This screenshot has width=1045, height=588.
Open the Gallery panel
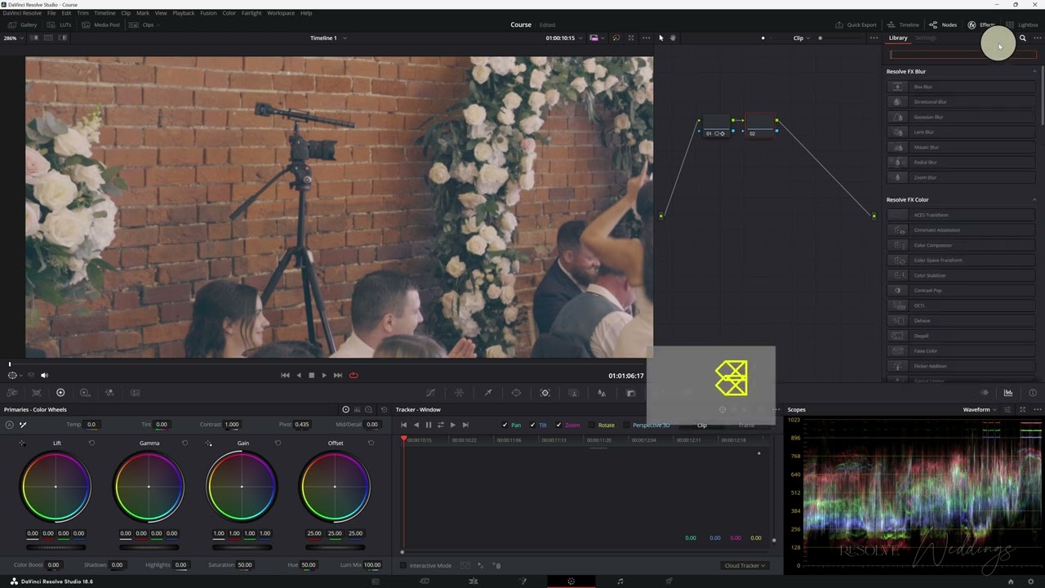tap(23, 24)
